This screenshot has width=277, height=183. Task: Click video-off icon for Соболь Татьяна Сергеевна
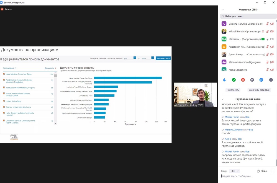(272, 24)
